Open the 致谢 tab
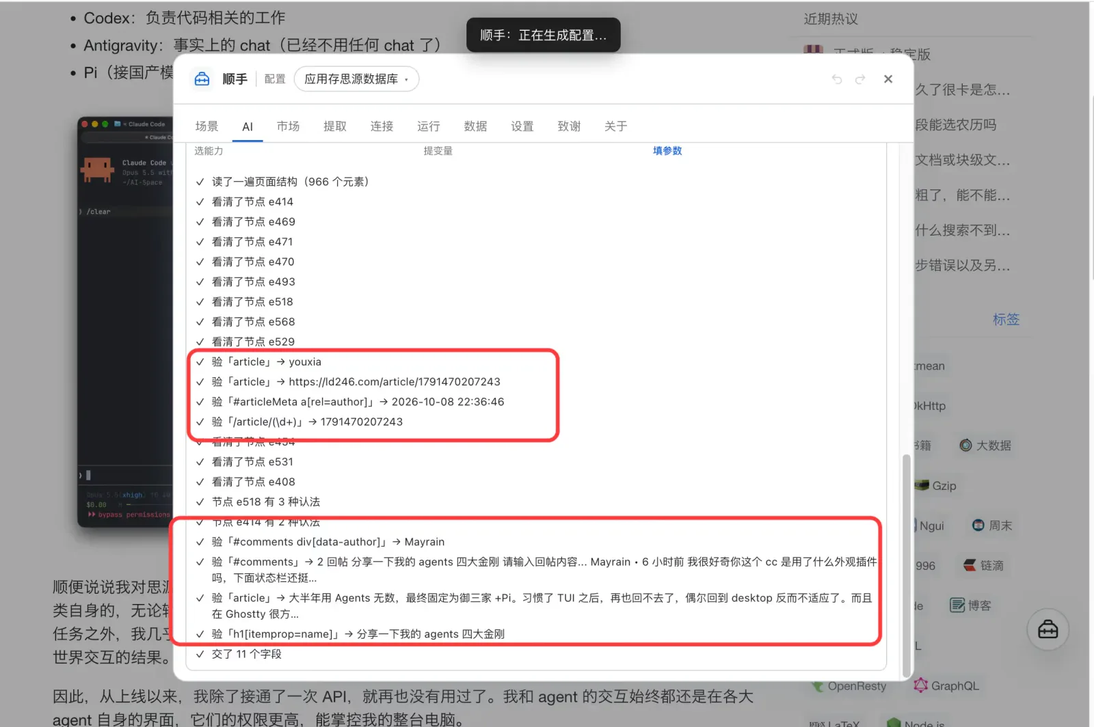The height and width of the screenshot is (727, 1094). [569, 126]
